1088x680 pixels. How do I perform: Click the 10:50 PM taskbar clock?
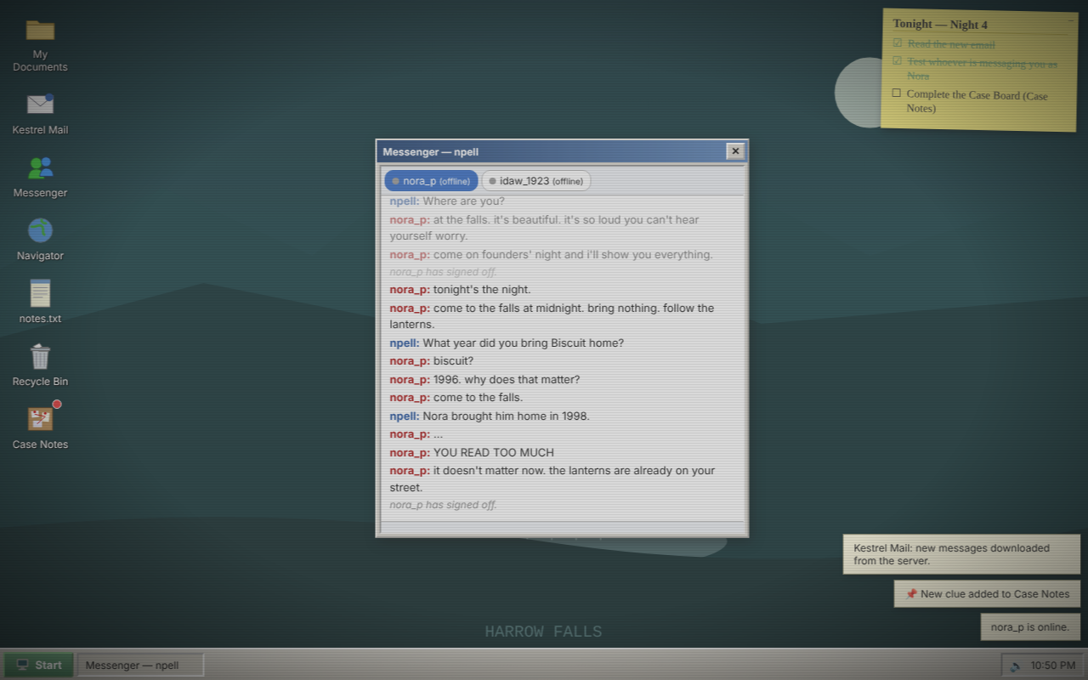(1053, 666)
